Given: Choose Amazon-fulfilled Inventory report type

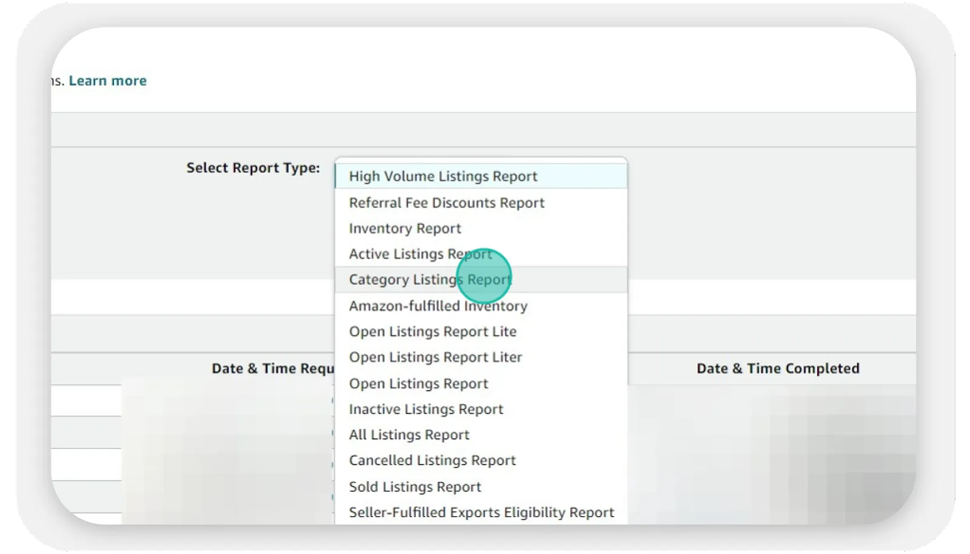Looking at the screenshot, I should pyautogui.click(x=438, y=305).
